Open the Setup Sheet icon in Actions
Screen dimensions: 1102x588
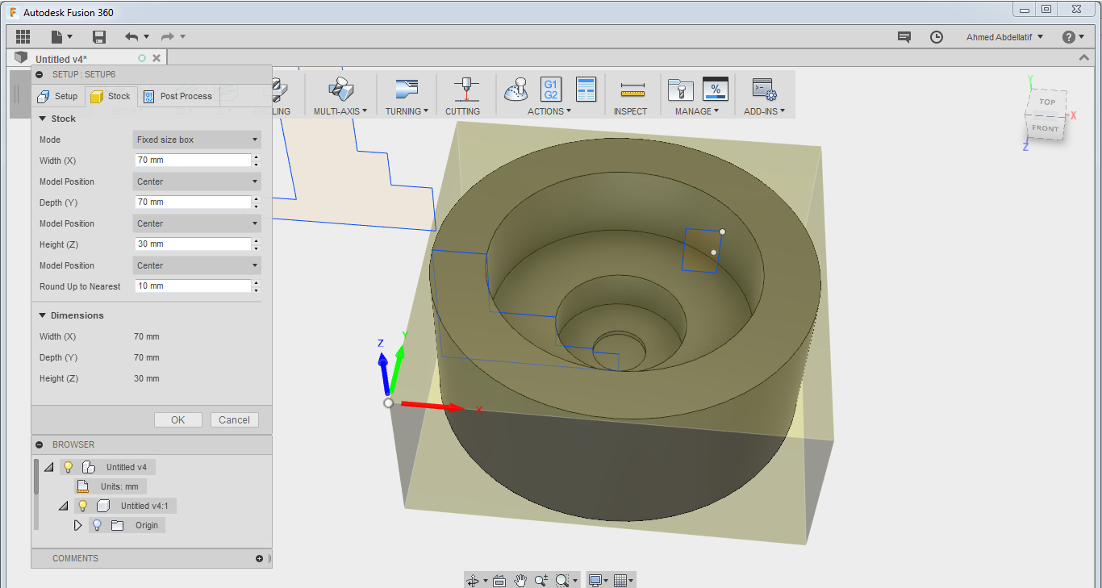click(x=586, y=89)
